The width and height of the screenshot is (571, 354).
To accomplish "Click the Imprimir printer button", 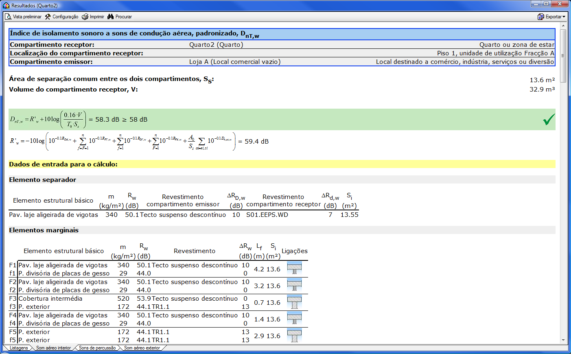I will pos(93,17).
